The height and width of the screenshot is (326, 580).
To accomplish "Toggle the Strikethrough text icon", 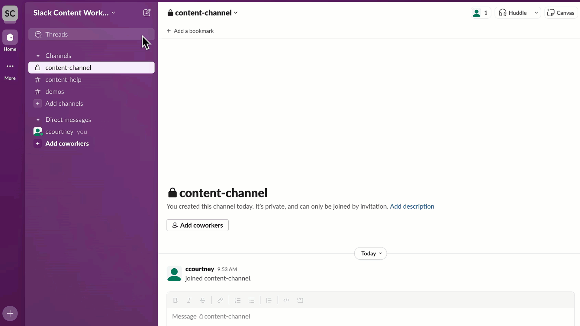I will tap(203, 300).
